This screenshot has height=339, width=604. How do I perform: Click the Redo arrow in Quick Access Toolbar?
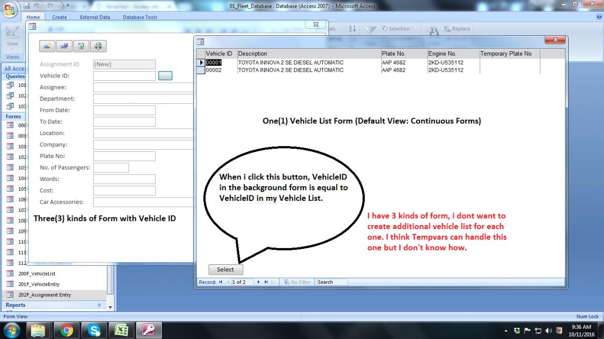(x=50, y=6)
